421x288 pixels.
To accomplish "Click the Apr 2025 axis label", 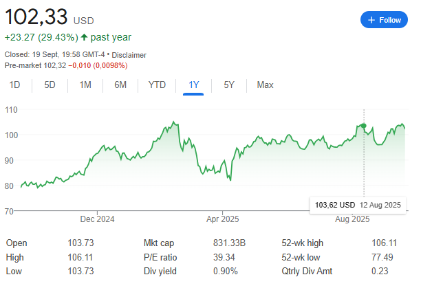I will 222,219.
